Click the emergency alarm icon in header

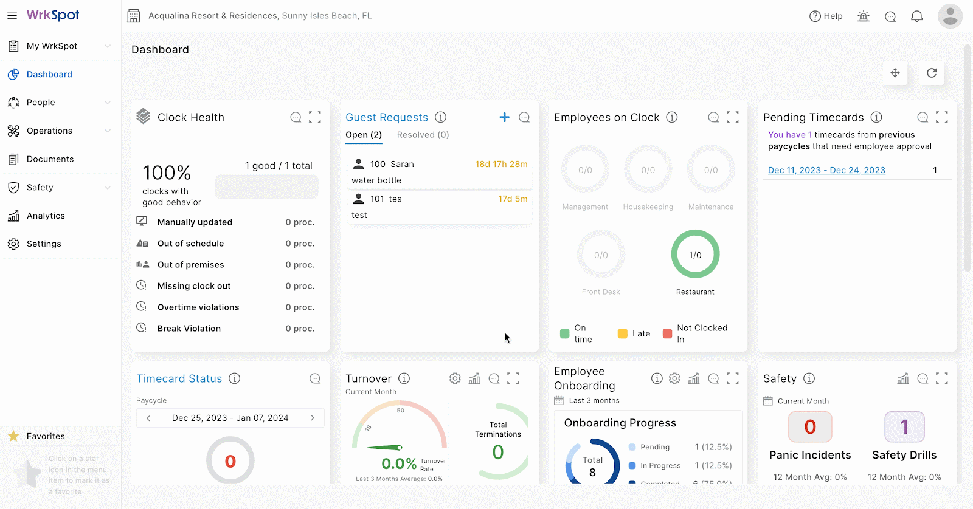[863, 16]
